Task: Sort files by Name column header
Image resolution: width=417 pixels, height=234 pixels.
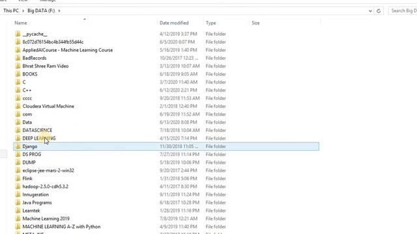Action: [x=21, y=23]
